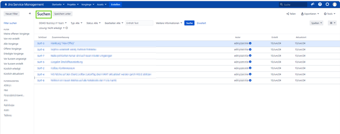Open the Vorgänge menu
Viewport: 340px width, 134px height.
click(x=88, y=4)
